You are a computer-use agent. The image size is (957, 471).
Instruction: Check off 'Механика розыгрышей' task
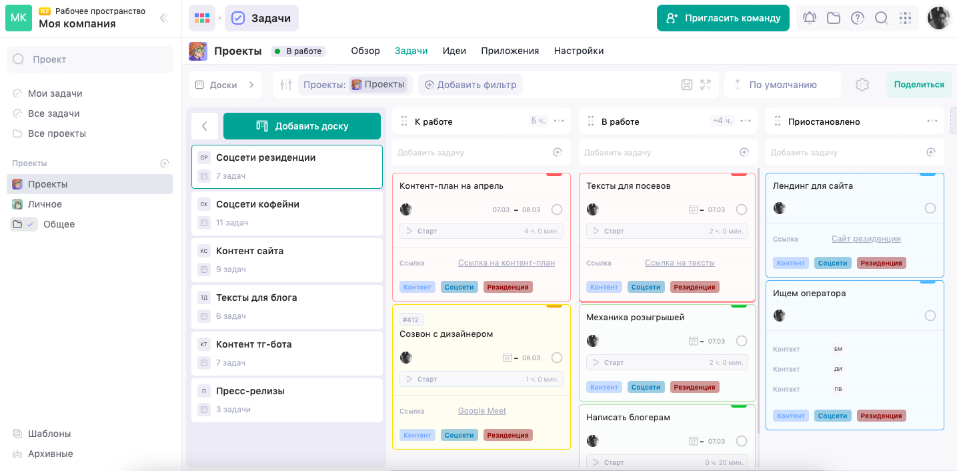(742, 341)
